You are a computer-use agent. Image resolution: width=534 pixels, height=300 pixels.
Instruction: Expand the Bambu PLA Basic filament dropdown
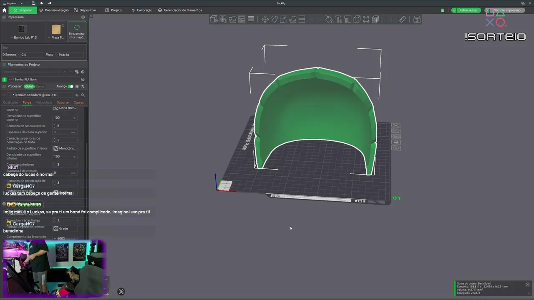tap(44, 79)
